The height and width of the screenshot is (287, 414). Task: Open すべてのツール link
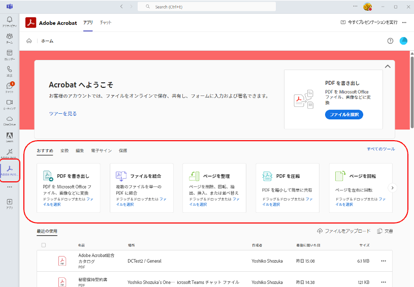(x=381, y=149)
